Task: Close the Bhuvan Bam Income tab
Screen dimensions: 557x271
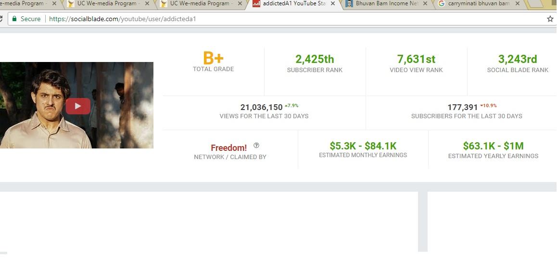Action: [425, 4]
